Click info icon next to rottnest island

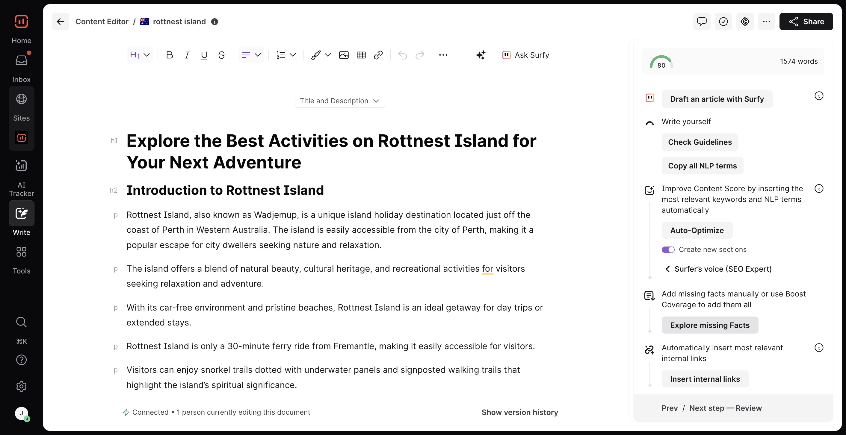(x=214, y=22)
